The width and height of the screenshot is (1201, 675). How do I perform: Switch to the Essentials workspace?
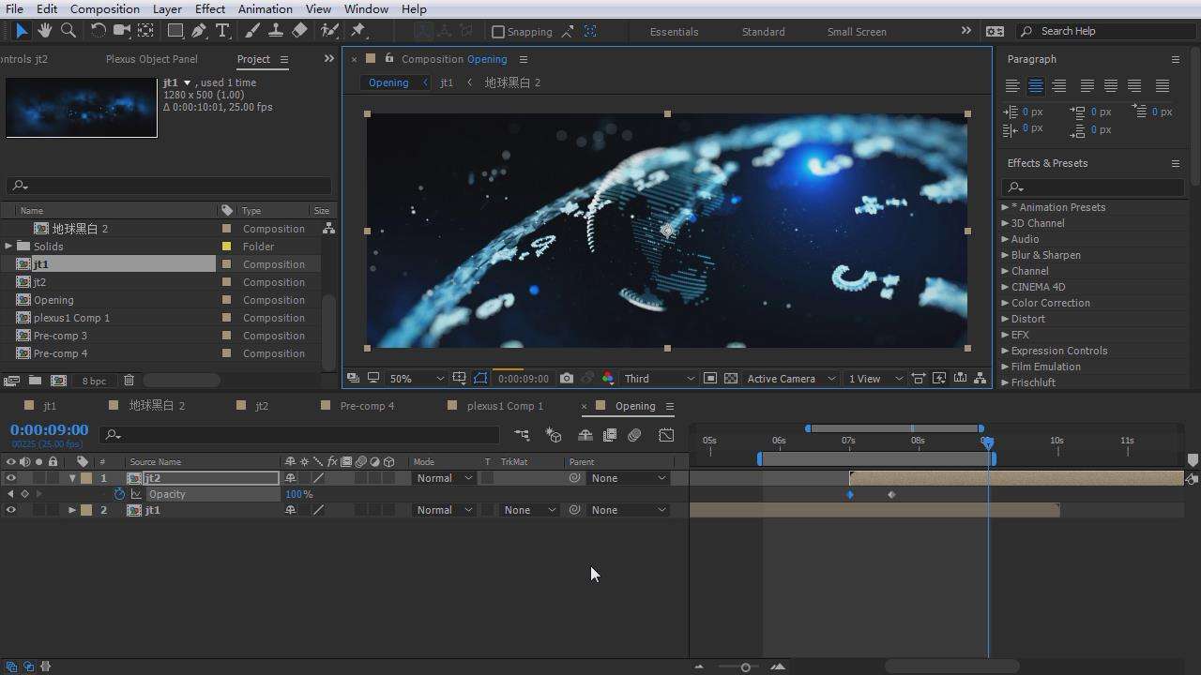[674, 32]
